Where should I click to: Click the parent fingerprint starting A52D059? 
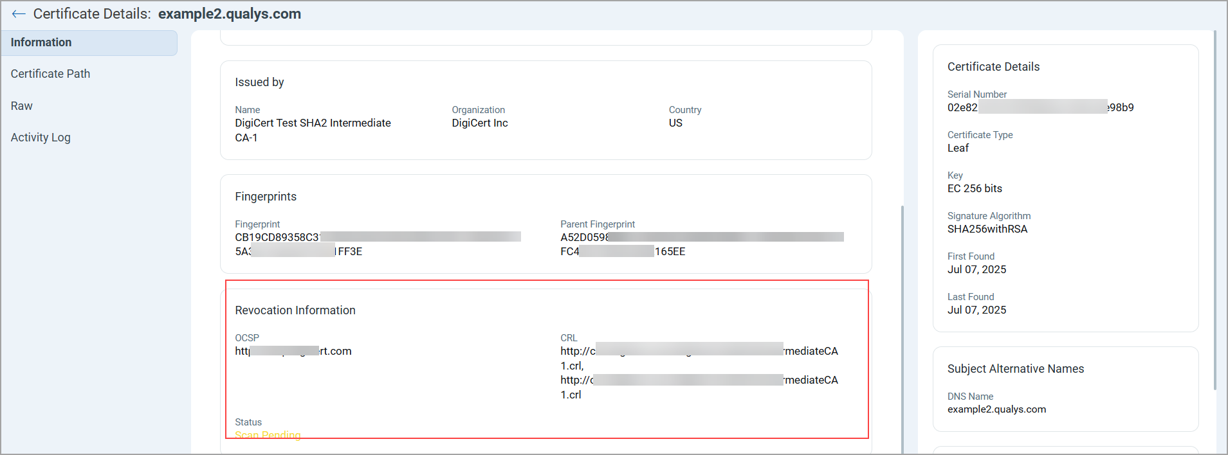pyautogui.click(x=702, y=244)
